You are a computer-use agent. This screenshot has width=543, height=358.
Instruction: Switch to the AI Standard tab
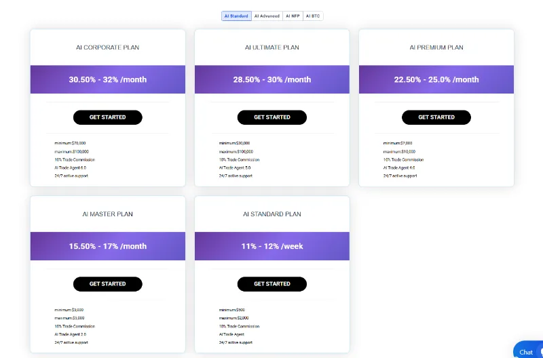236,16
